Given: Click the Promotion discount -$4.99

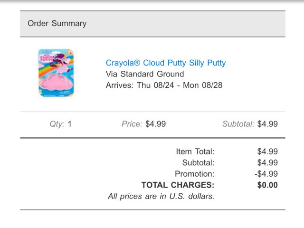Looking at the screenshot, I should coord(266,174).
